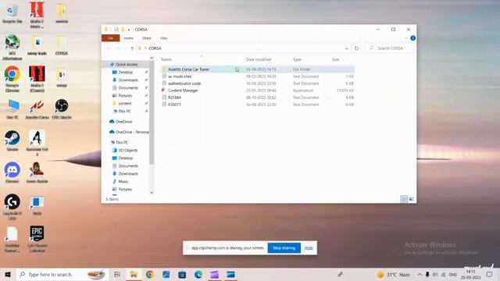Click the Search CORSA field
500x281 pixels.
click(x=389, y=48)
